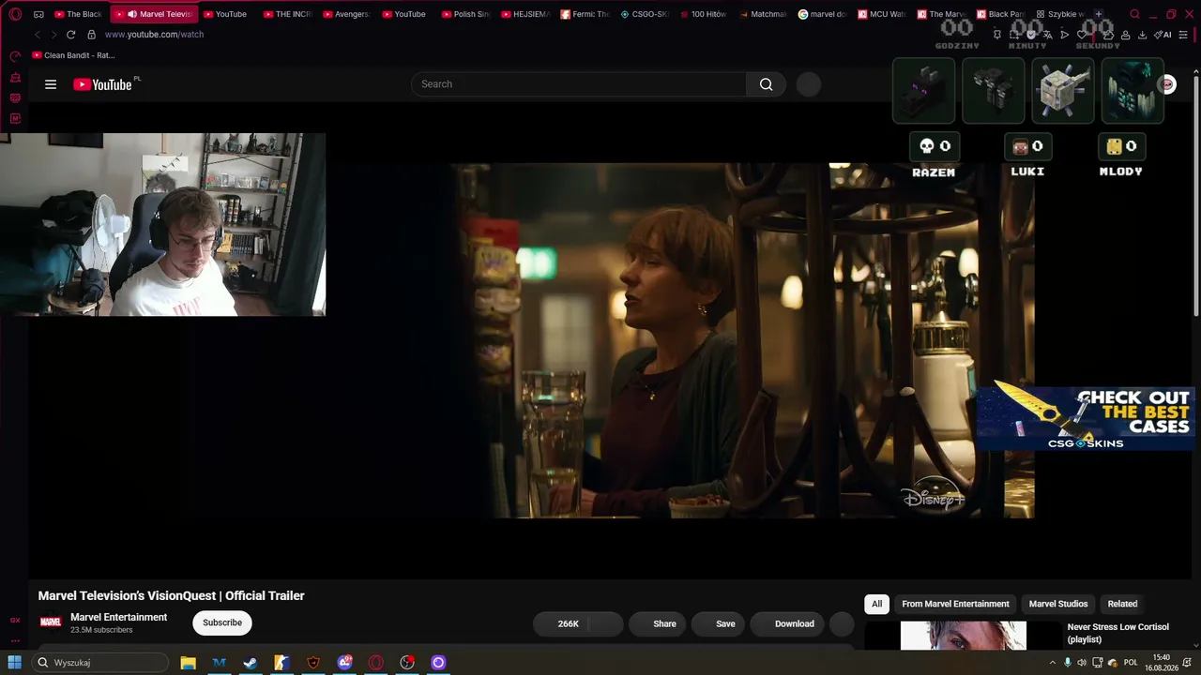Open 'Never Stress Low Cortisol (playlist)' title

click(1118, 633)
